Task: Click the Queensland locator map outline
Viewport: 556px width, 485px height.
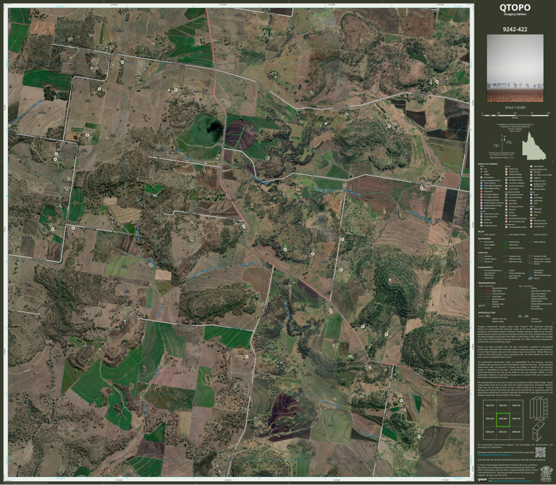Action: 533,145
